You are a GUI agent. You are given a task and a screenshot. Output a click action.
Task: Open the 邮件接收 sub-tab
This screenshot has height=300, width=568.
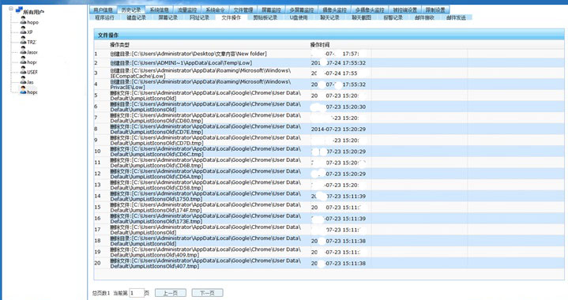[x=424, y=17]
